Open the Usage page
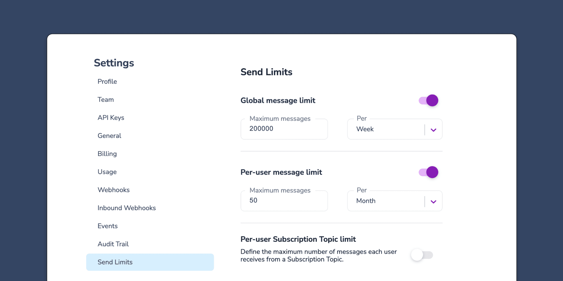The width and height of the screenshot is (563, 281). 107,172
